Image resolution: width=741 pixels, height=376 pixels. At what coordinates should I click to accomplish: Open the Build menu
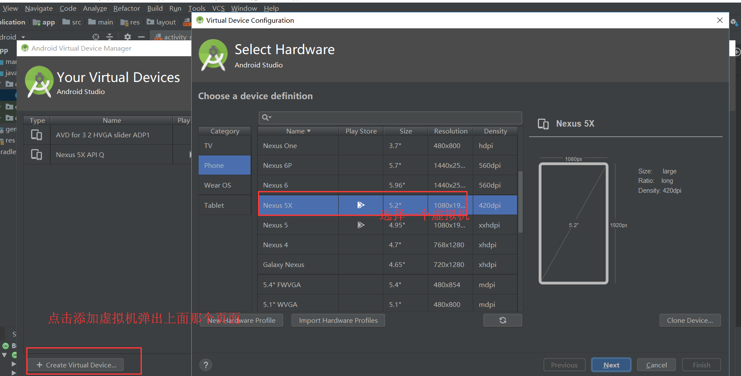(x=155, y=8)
